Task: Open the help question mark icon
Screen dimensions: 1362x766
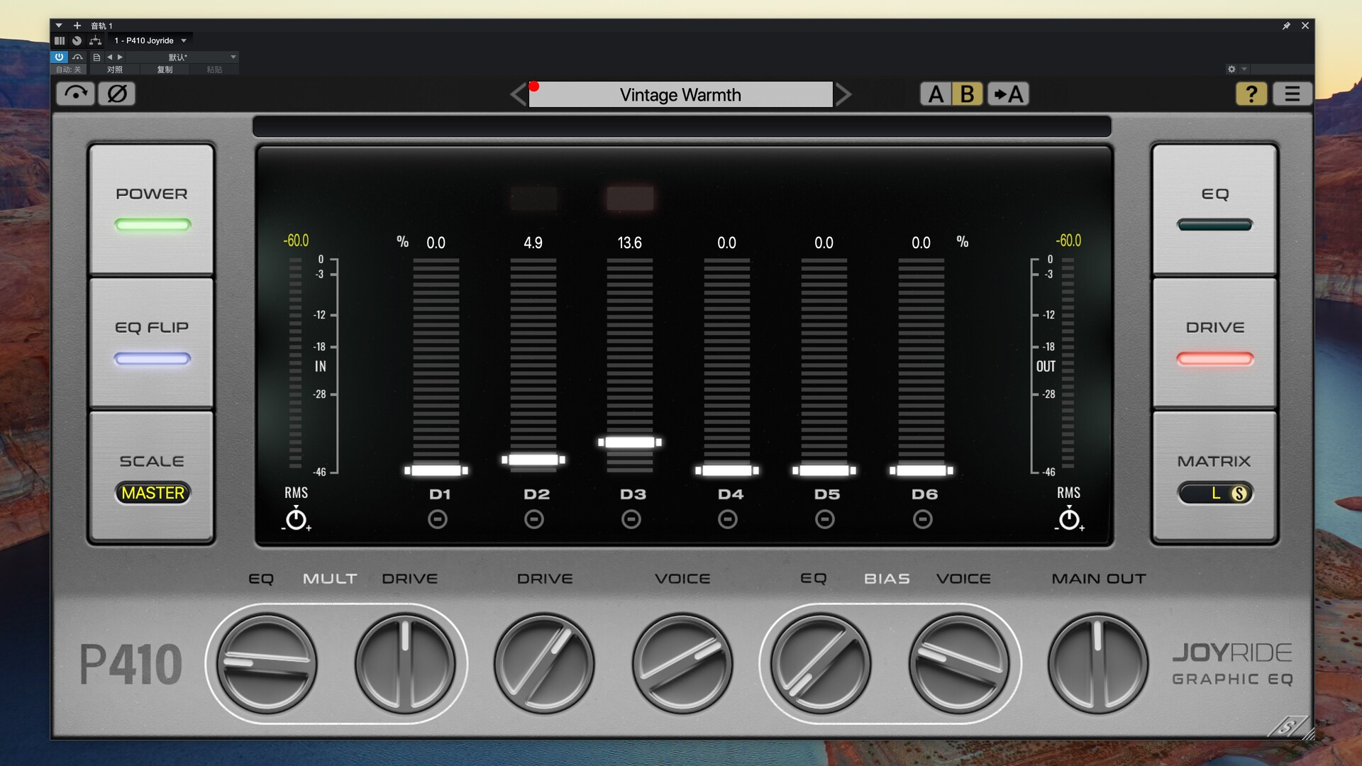Action: point(1251,94)
